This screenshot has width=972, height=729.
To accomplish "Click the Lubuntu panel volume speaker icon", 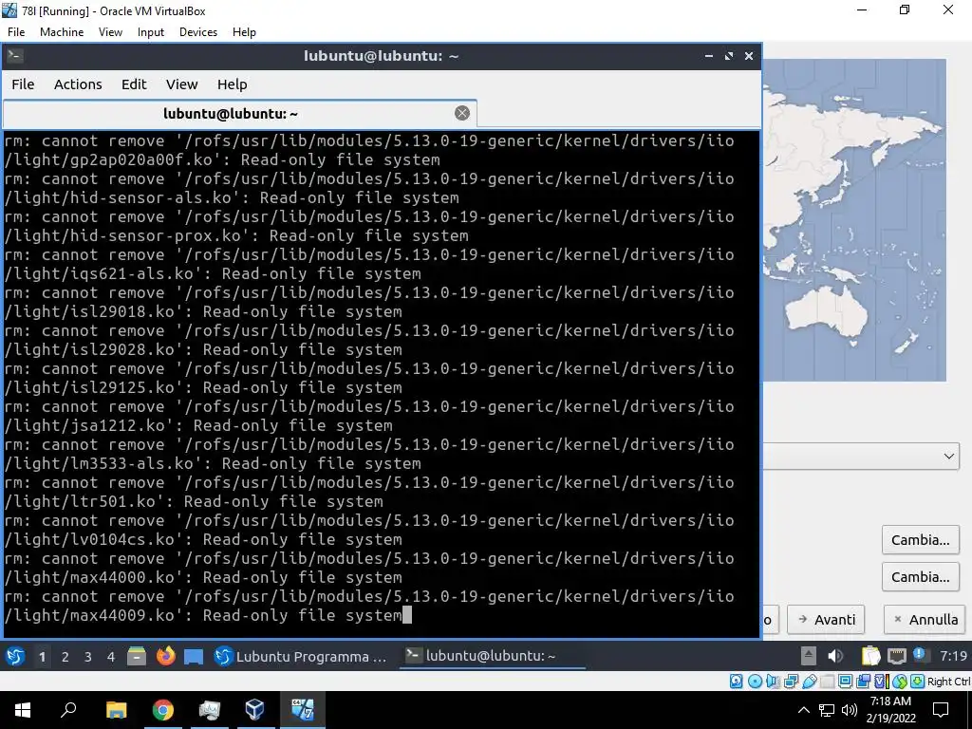I will 835,656.
